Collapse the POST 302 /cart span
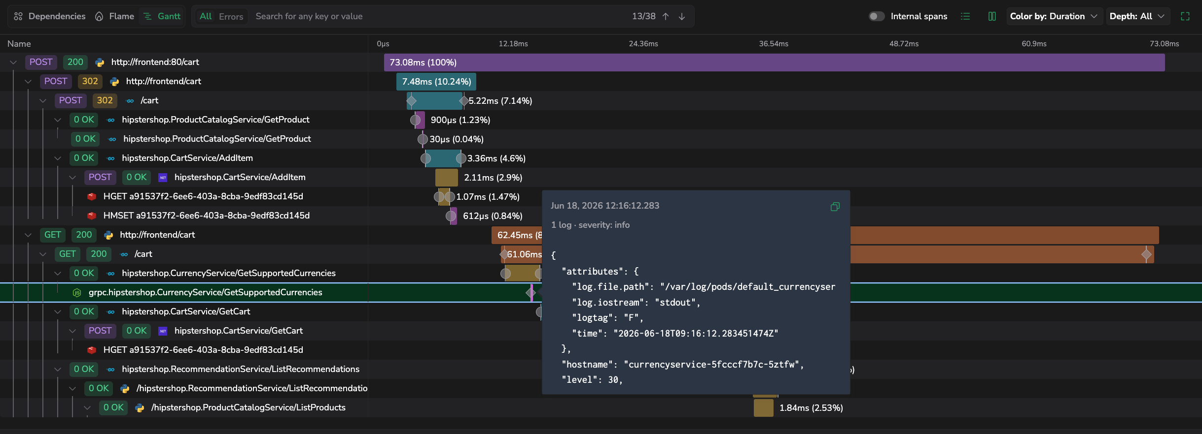Image resolution: width=1202 pixels, height=434 pixels. 43,101
